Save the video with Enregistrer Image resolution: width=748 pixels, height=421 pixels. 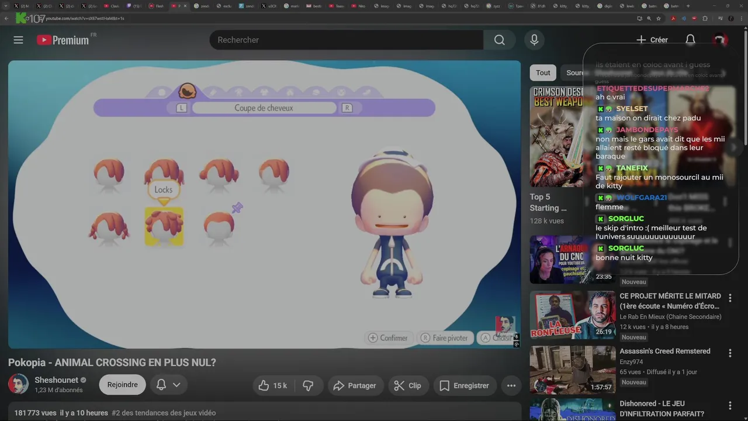[464, 385]
